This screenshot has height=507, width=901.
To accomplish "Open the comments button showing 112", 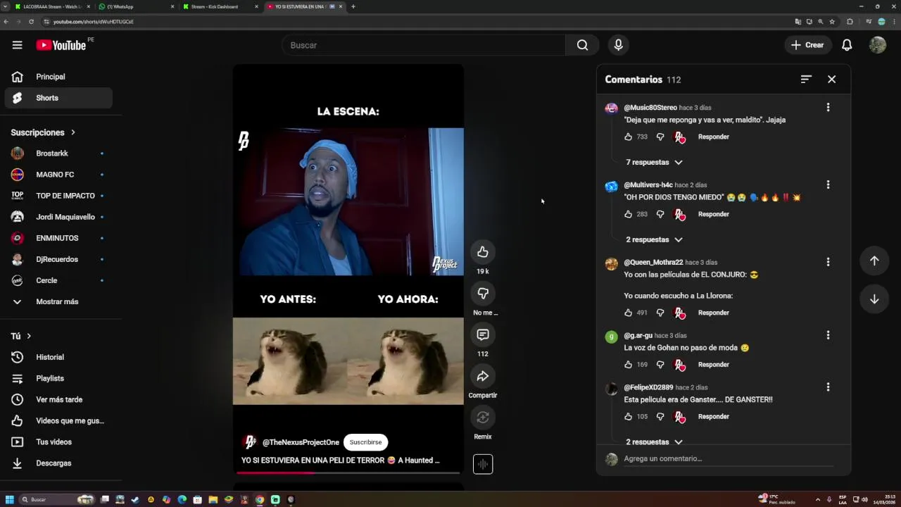I will coord(483,334).
